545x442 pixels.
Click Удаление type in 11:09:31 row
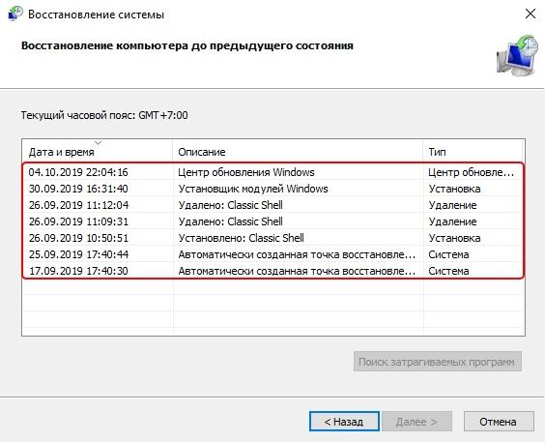[x=452, y=221]
